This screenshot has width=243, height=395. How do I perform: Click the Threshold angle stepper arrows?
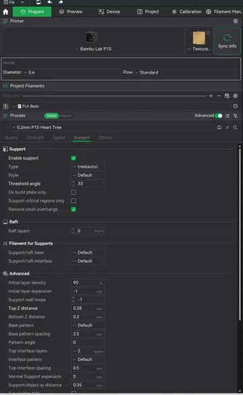73,184
